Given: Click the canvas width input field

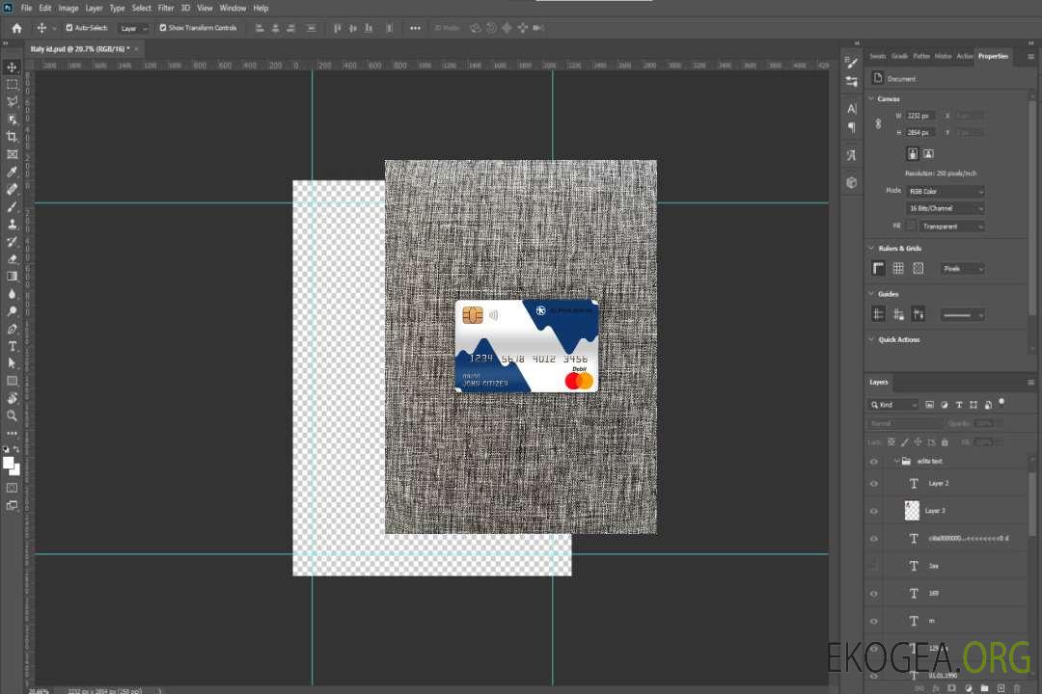Looking at the screenshot, I should point(921,116).
